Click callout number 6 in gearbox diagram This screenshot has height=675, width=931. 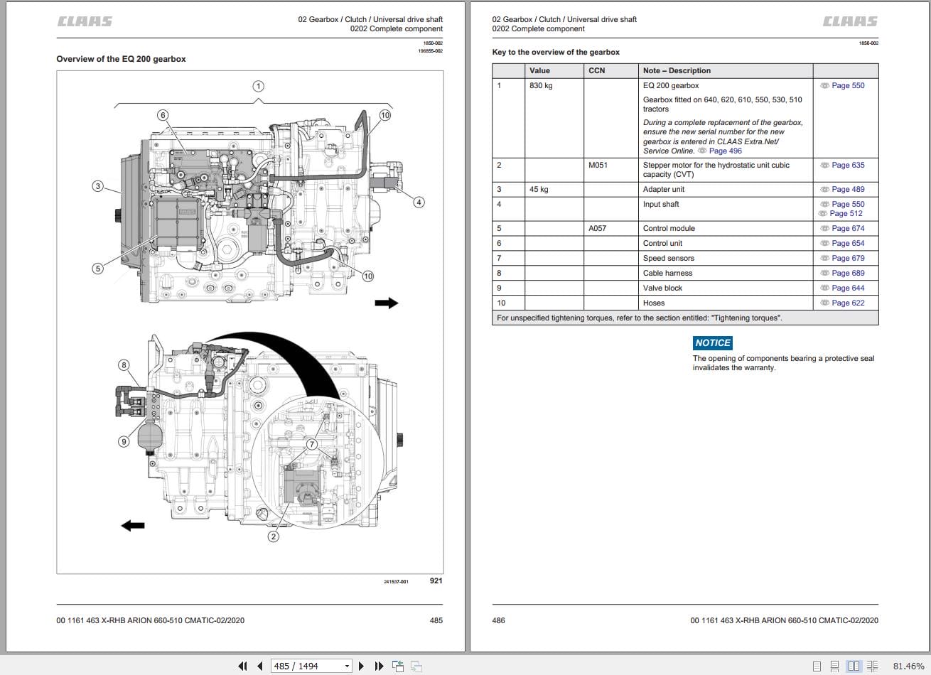click(x=163, y=115)
